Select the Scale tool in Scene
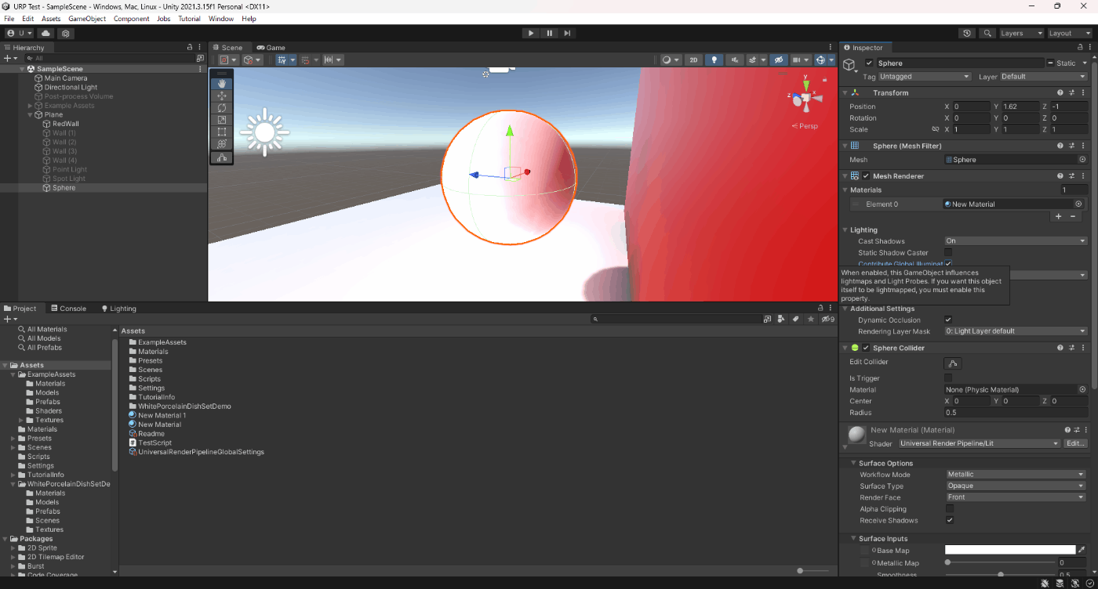Image resolution: width=1098 pixels, height=589 pixels. pos(222,120)
